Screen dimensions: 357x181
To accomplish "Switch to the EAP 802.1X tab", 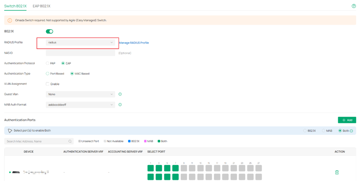I will click(x=41, y=6).
